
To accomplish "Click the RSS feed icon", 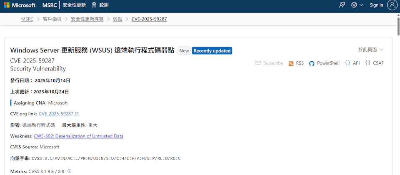I will tap(291, 63).
